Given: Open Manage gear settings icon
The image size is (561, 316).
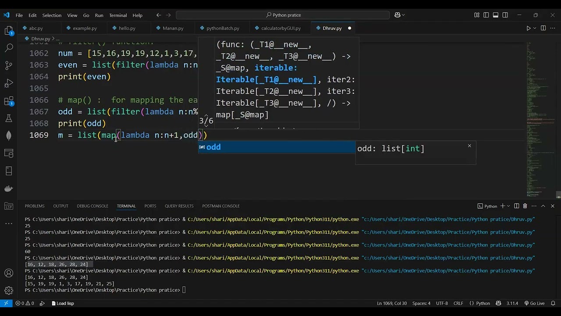Looking at the screenshot, I should [x=9, y=291].
